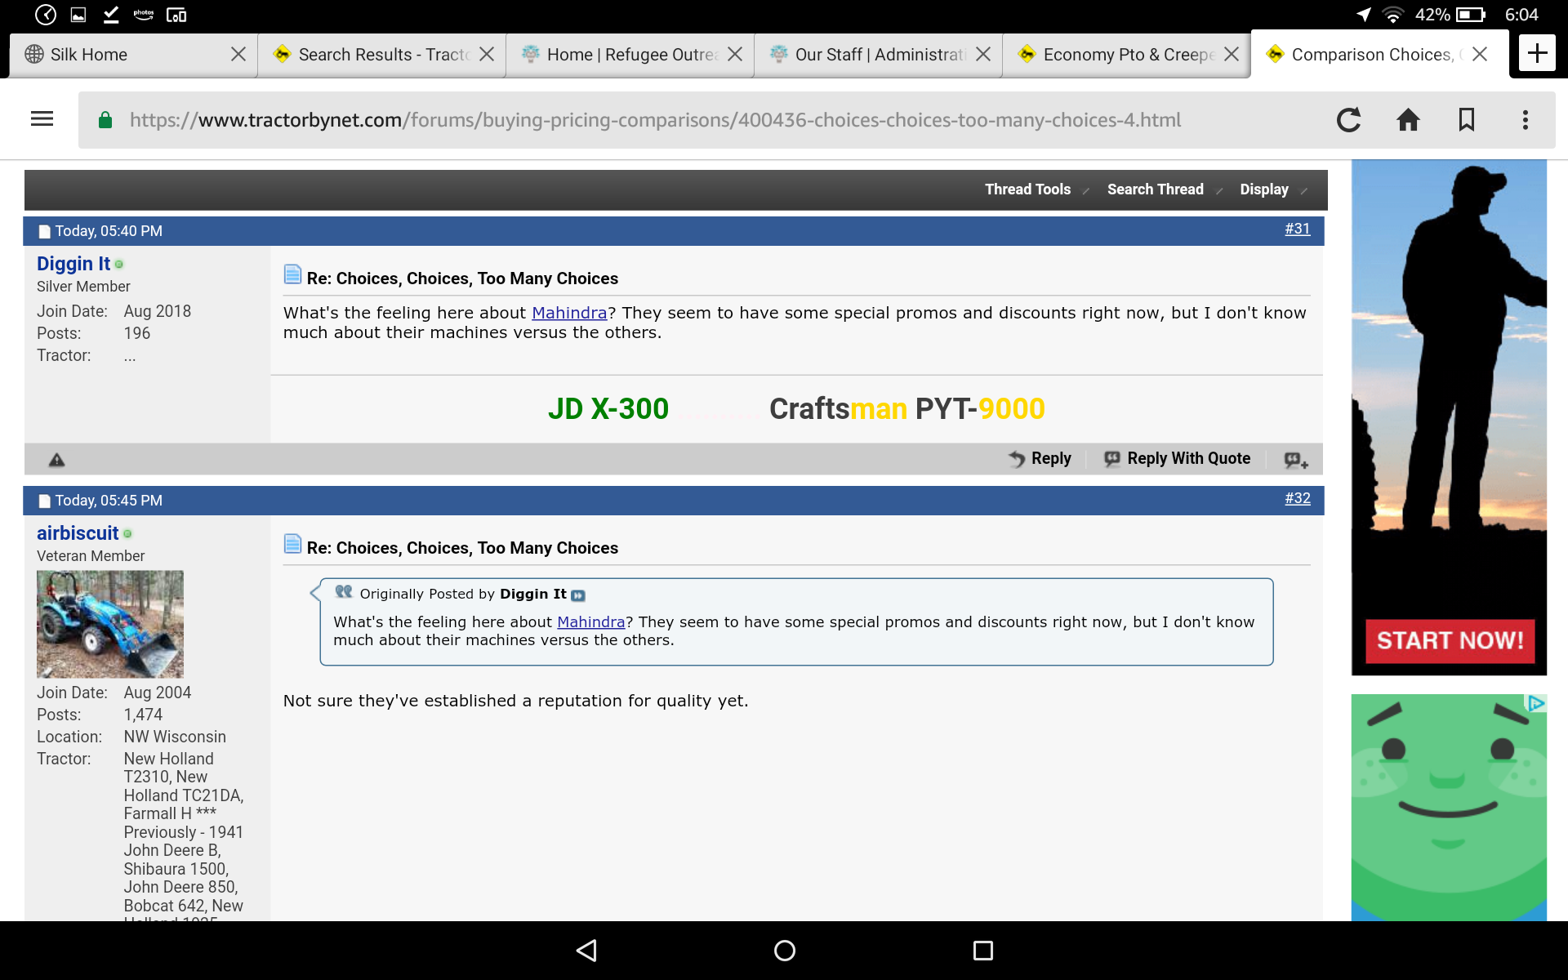Close the Silk Home tab
The height and width of the screenshot is (980, 1568).
point(238,54)
